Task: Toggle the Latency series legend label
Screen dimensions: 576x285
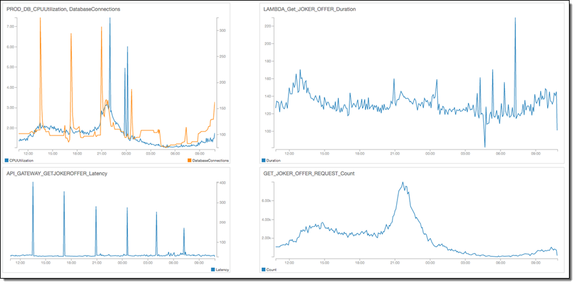Action: tap(223, 270)
